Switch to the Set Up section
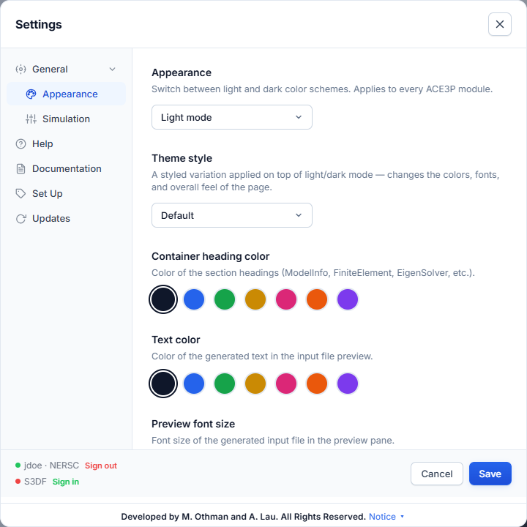Screen dimensions: 527x527 click(x=66, y=193)
